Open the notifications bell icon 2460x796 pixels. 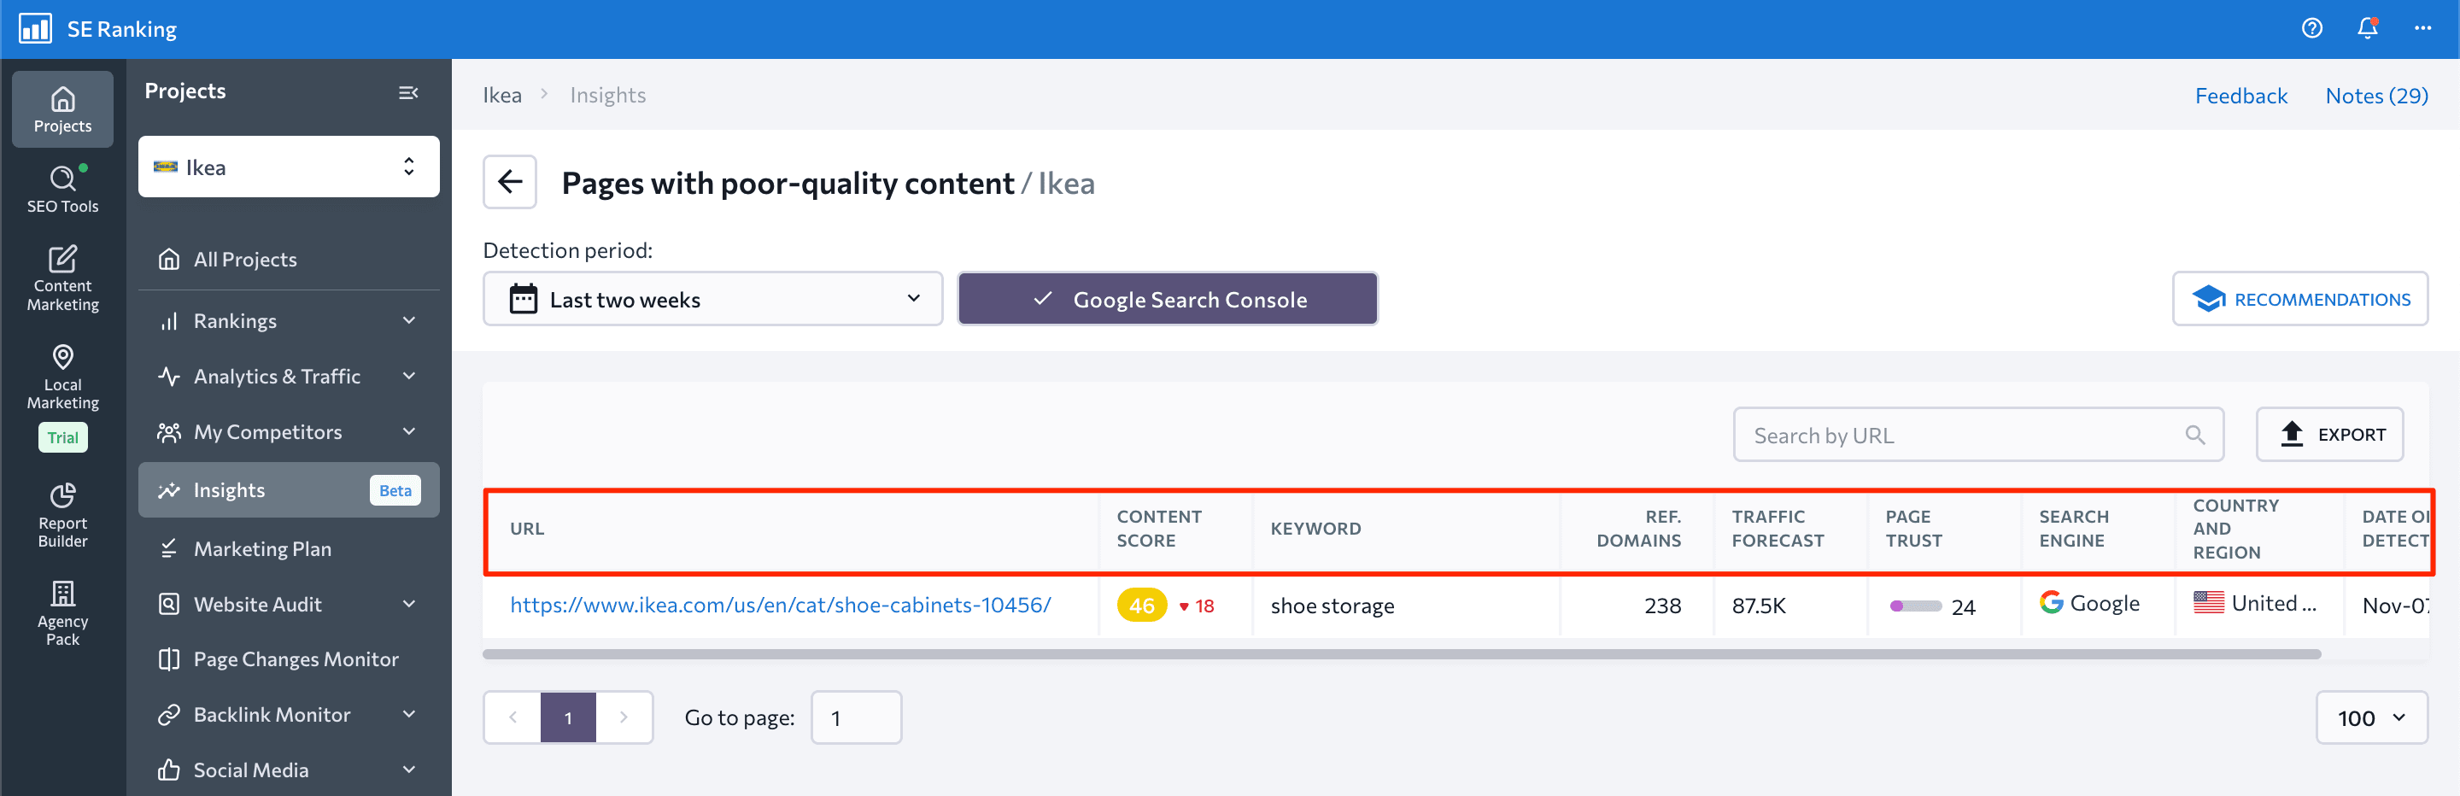2368,29
